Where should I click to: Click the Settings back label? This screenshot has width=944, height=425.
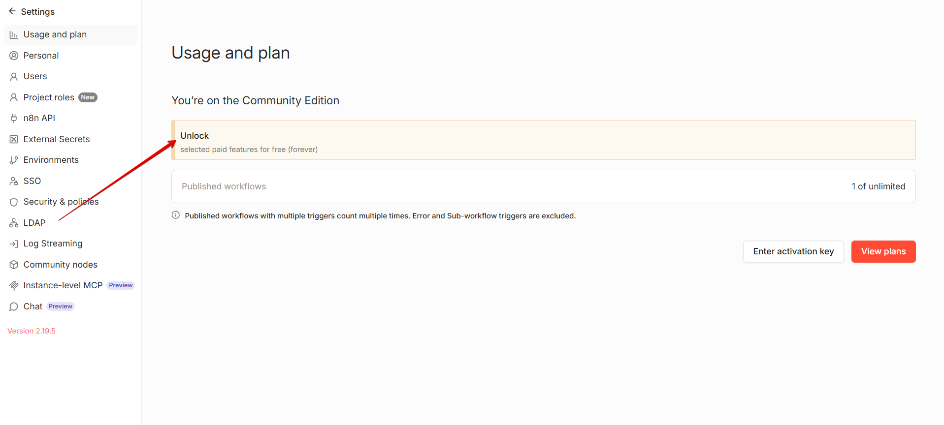coord(38,12)
